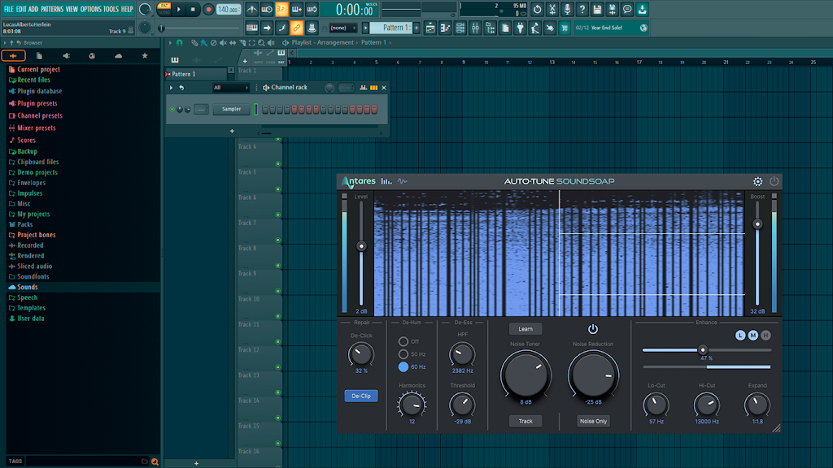Click the Learn button
The width and height of the screenshot is (833, 468).
tap(526, 329)
